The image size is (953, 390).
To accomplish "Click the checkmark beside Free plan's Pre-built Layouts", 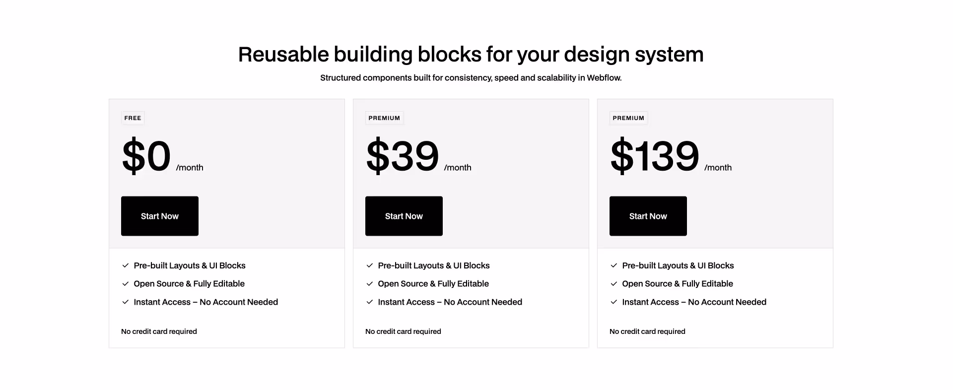I will click(x=126, y=265).
